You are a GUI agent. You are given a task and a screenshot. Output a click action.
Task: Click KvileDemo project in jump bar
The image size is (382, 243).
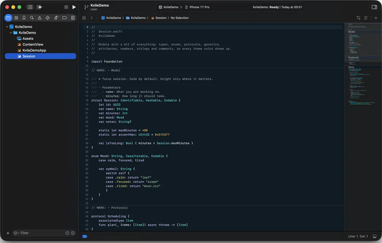111,18
